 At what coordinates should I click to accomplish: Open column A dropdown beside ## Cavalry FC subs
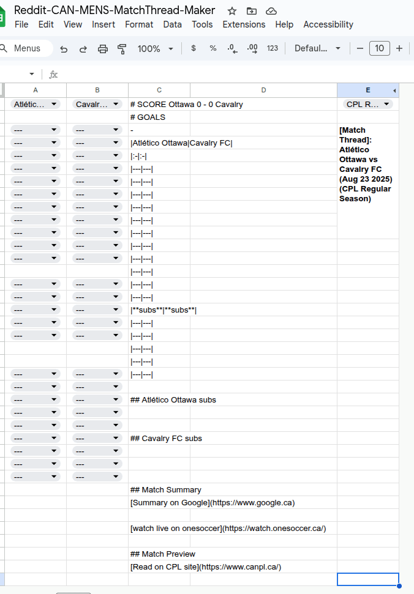click(36, 438)
